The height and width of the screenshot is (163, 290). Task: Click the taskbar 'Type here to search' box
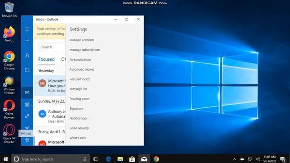click(x=51, y=159)
